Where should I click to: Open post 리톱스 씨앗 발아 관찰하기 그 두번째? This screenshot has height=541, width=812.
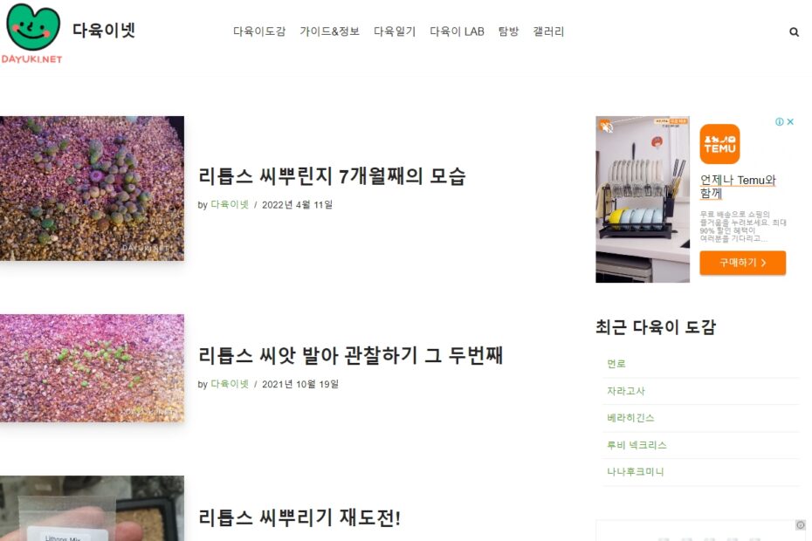click(x=351, y=356)
